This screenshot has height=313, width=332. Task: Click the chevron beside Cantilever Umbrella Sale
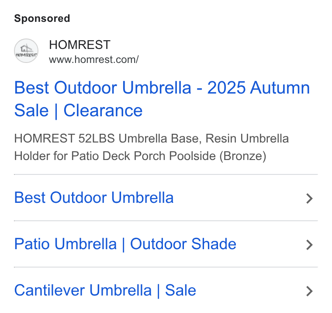[309, 291]
